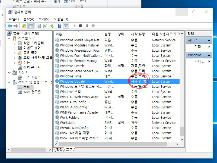
Task: Select Windows 백업 service
Action: click(x=117, y=92)
